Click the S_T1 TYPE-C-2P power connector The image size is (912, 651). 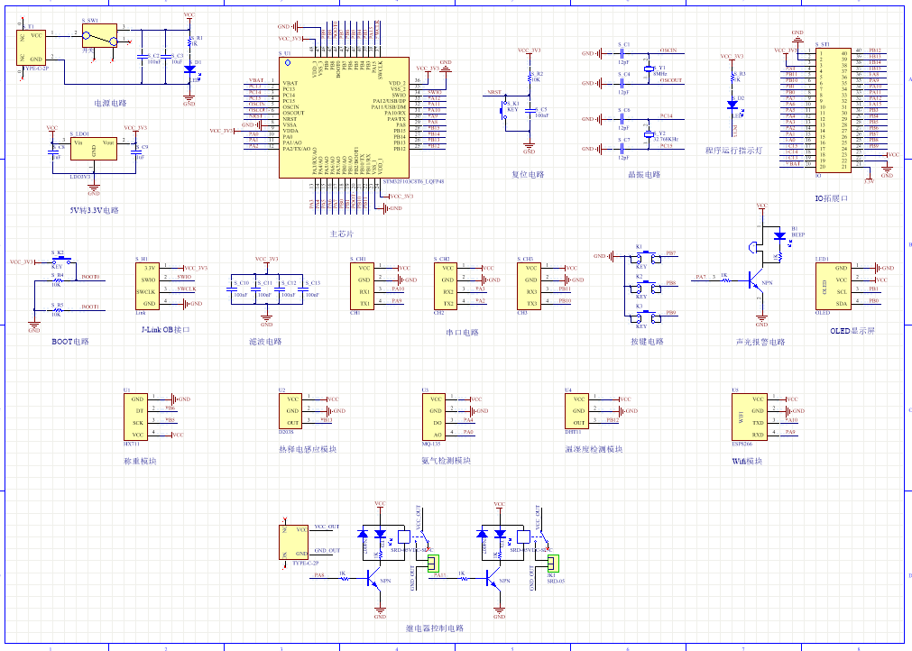coord(31,48)
